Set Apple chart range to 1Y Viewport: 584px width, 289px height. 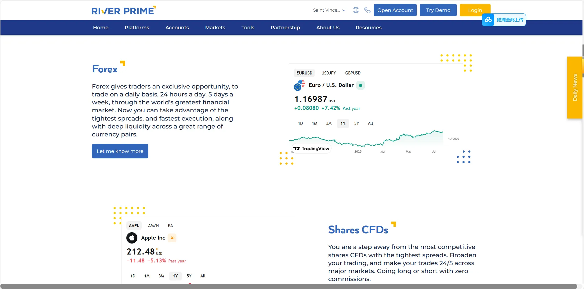(x=175, y=276)
